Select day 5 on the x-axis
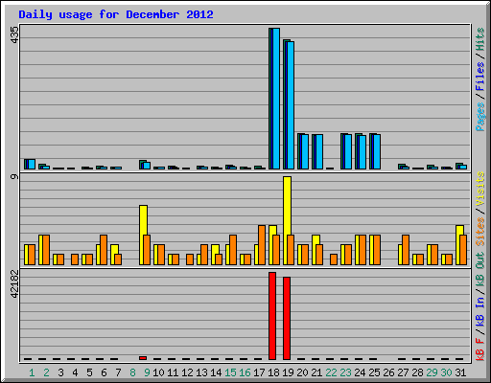The height and width of the screenshot is (383, 491). coord(89,372)
